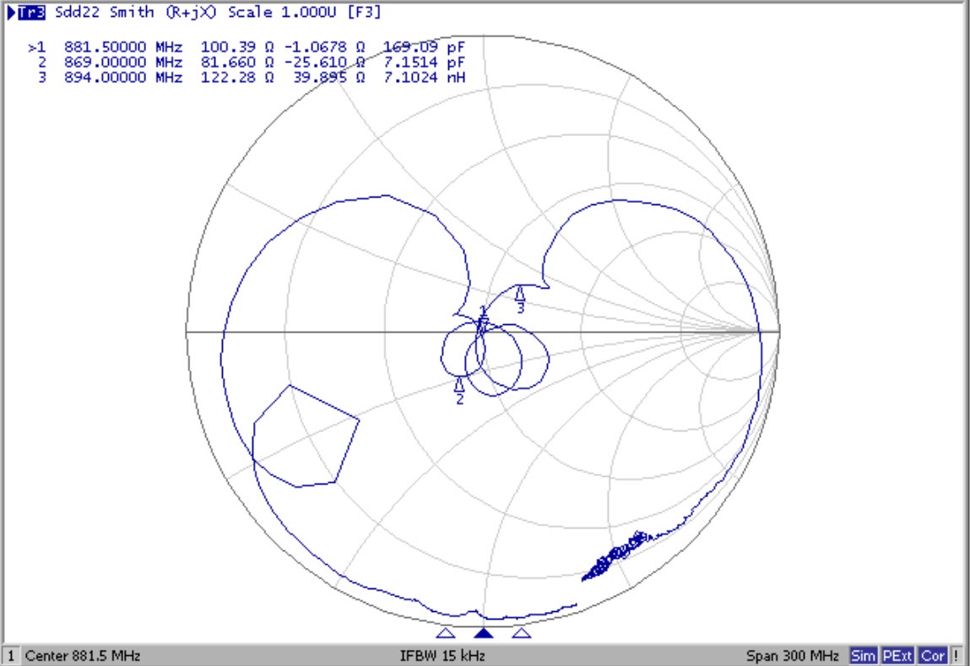Toggle the Sim status indicator
Viewport: 970px width, 666px height.
(863, 656)
